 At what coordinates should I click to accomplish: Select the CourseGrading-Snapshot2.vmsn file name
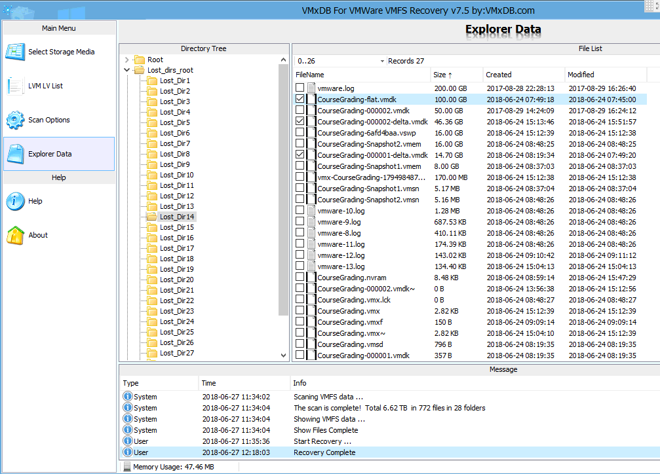[368, 200]
